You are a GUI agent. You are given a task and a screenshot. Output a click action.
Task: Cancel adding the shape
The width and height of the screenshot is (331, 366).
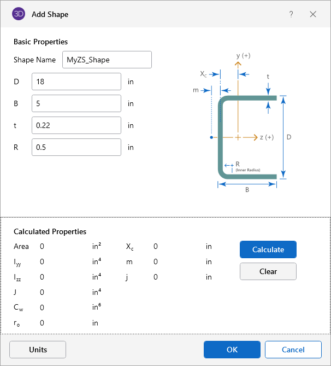(293, 350)
